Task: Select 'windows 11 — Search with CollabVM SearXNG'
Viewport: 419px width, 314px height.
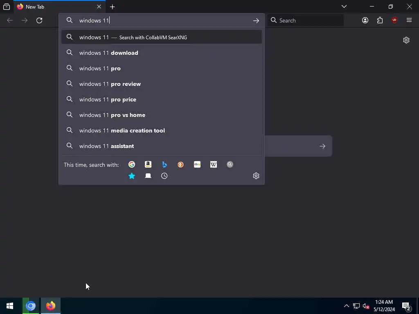Action: pyautogui.click(x=161, y=37)
